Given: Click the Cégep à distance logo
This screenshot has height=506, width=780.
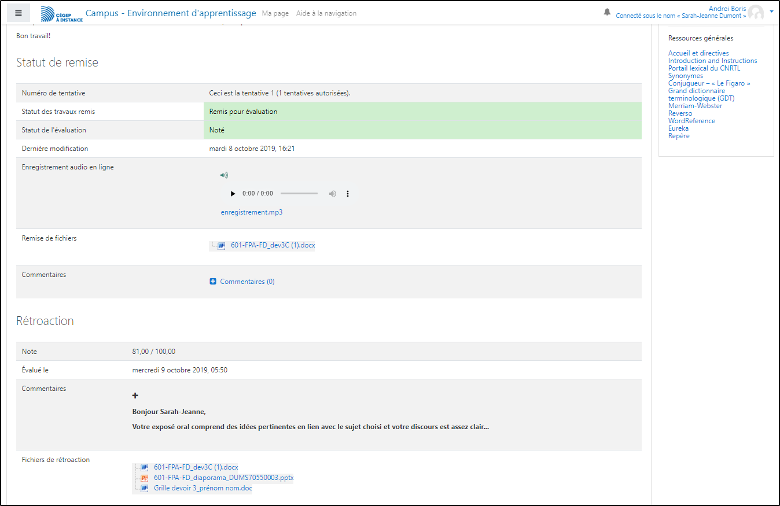Looking at the screenshot, I should 62,14.
